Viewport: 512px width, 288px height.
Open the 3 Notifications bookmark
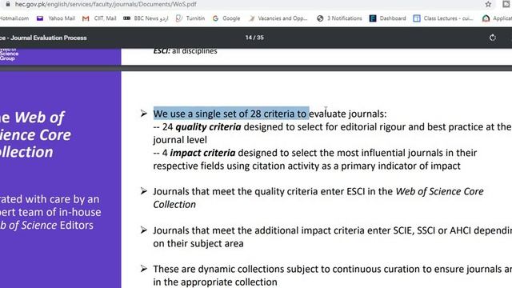[x=339, y=18]
